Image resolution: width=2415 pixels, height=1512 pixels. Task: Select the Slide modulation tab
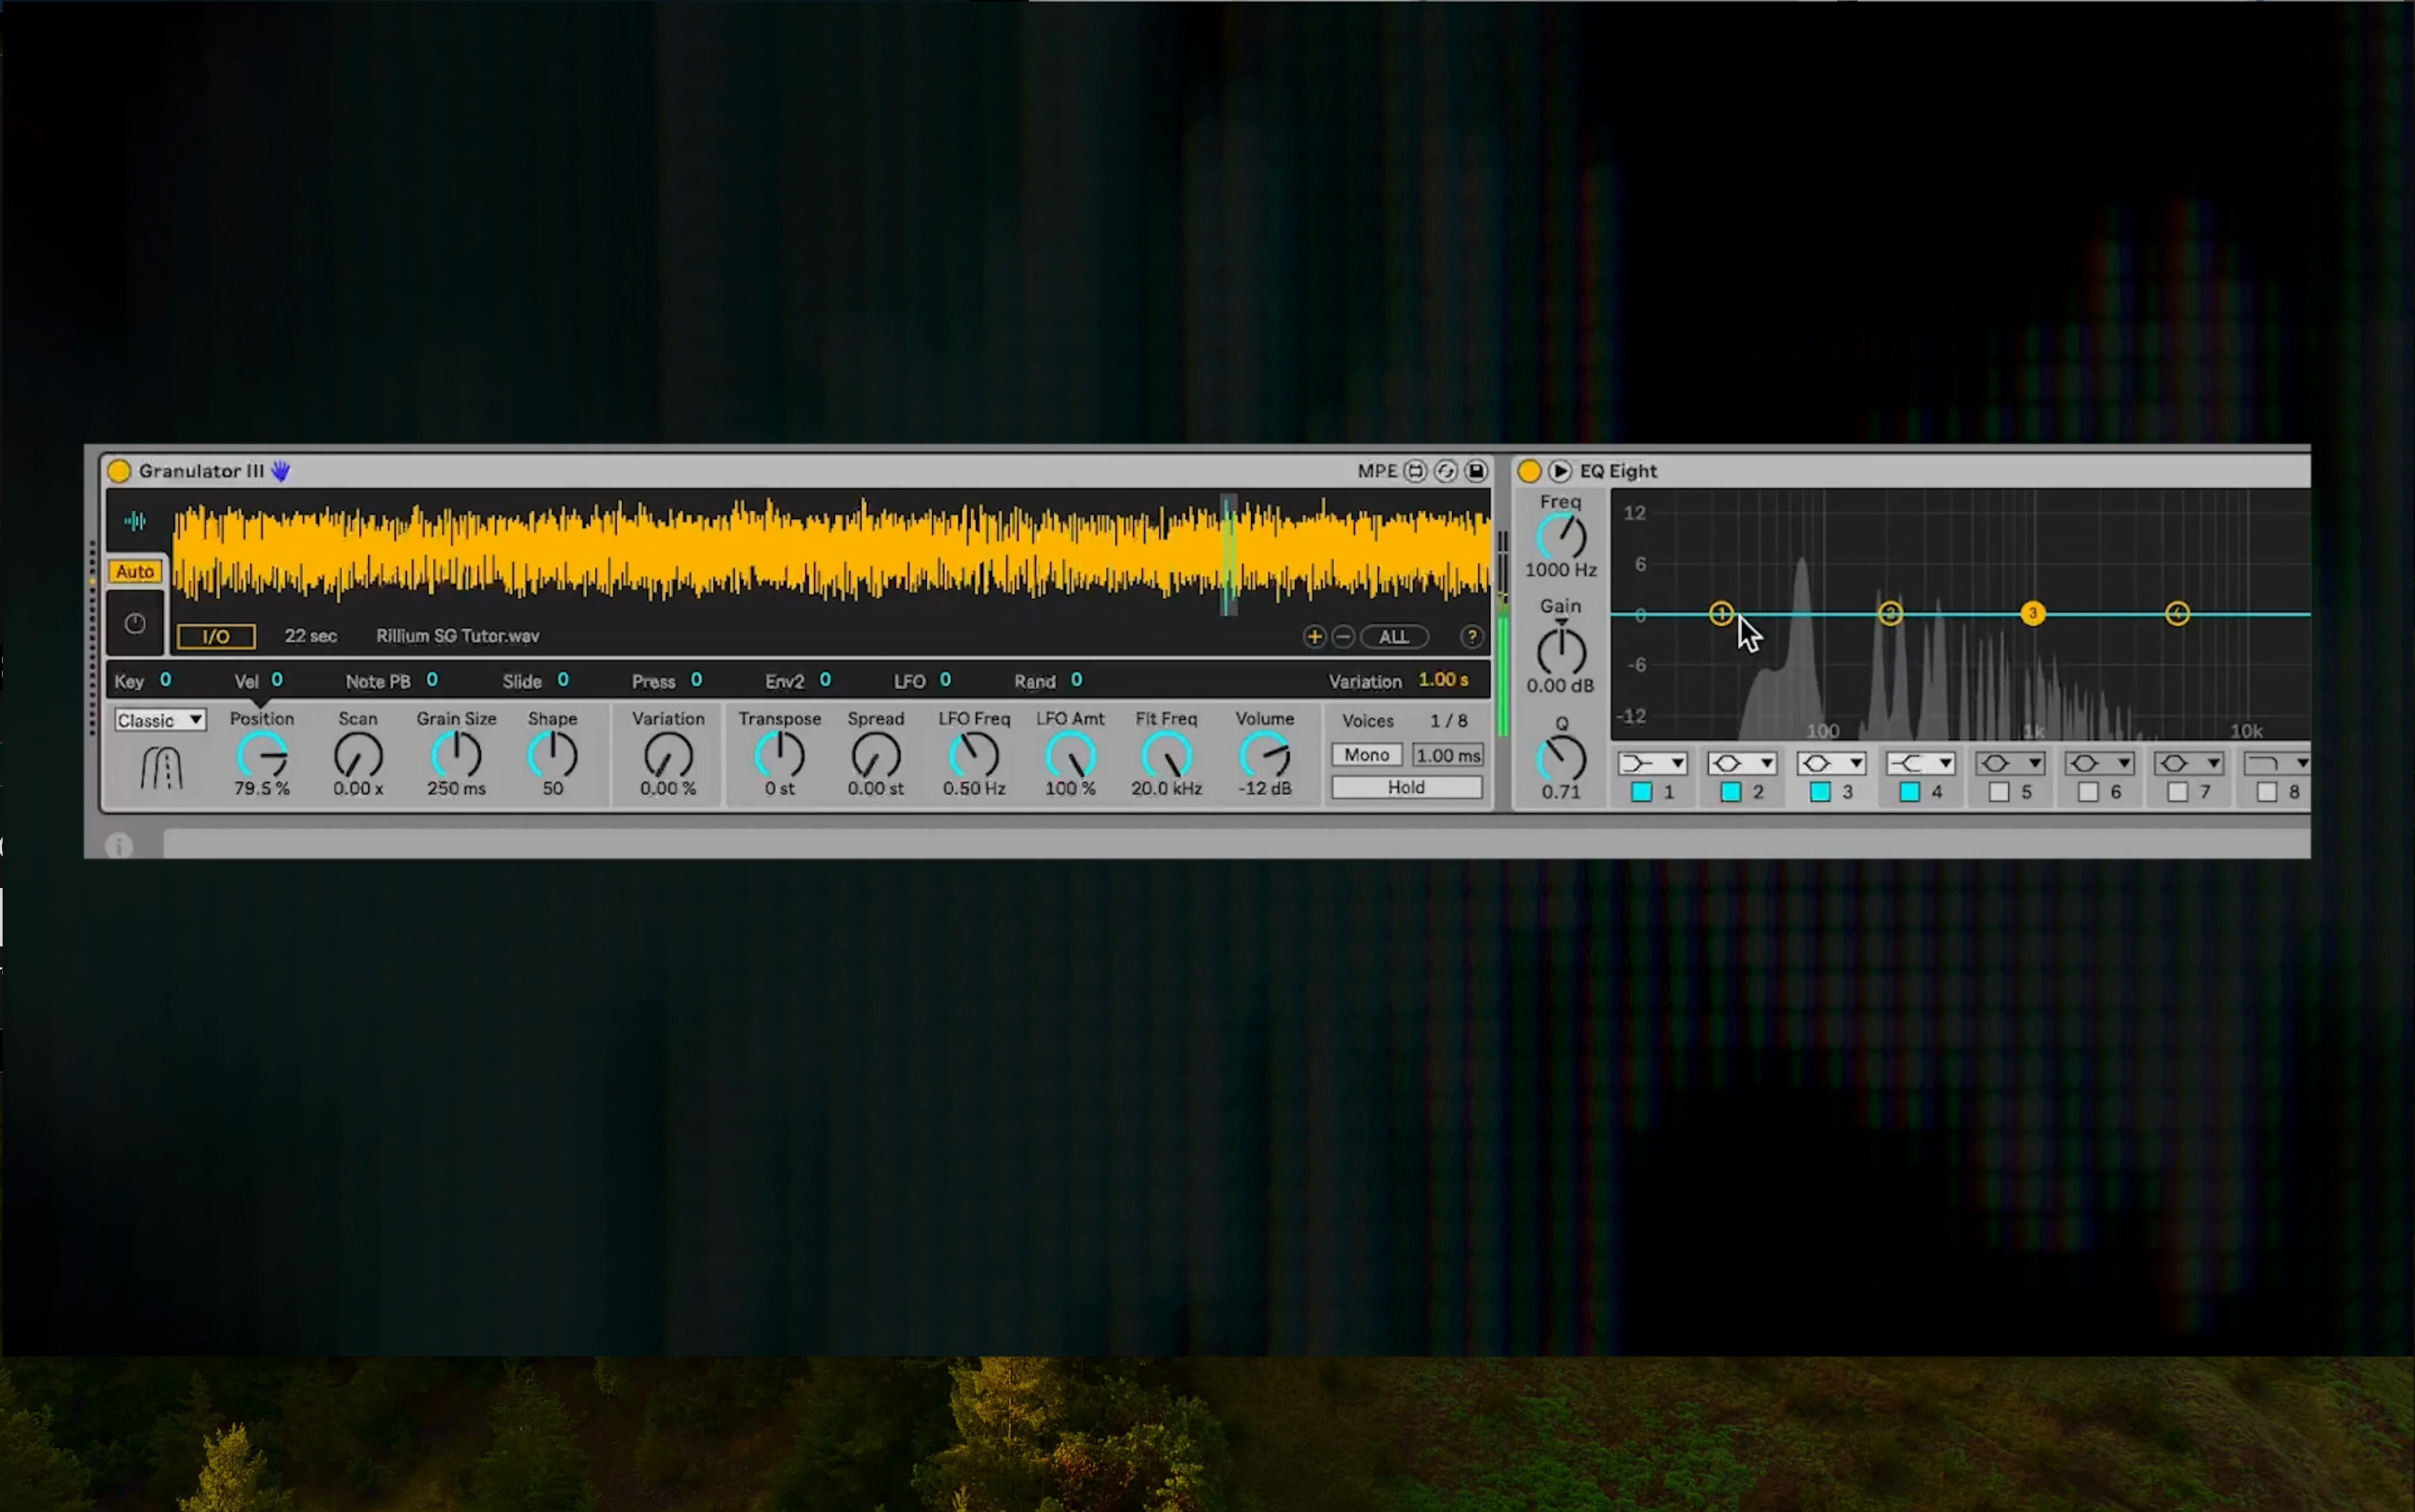pos(535,681)
